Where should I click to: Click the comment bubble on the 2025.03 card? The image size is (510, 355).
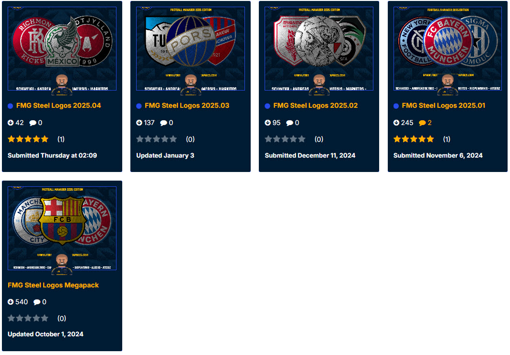coord(163,123)
